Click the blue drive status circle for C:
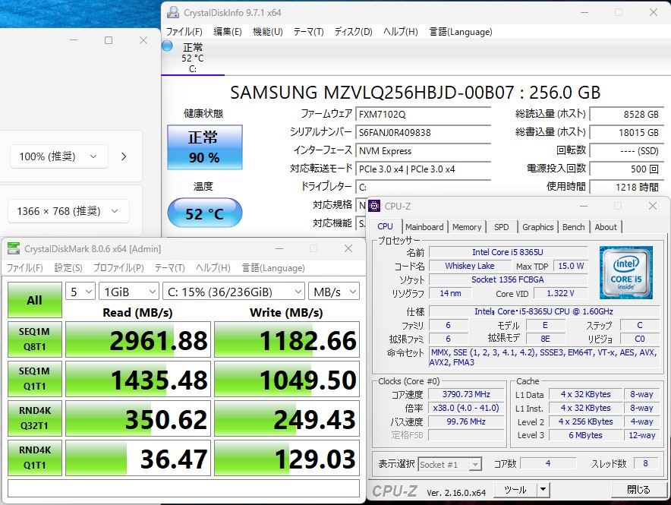The width and height of the screenshot is (671, 505). point(168,46)
